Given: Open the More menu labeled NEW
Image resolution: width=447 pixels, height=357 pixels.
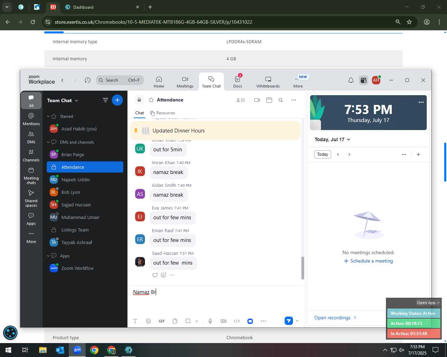Looking at the screenshot, I should point(298,82).
